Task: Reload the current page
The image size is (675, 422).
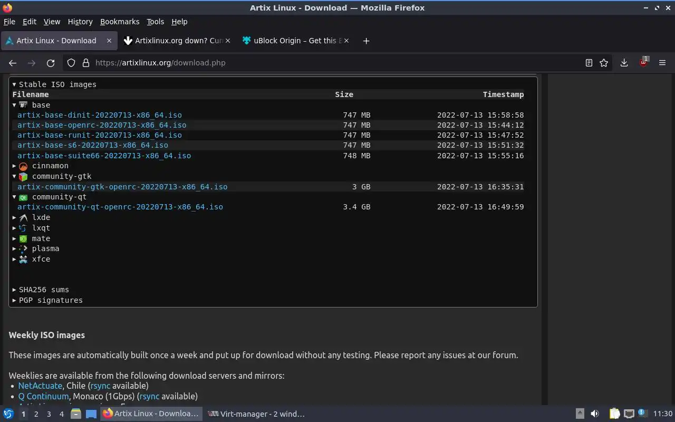Action: click(x=51, y=63)
